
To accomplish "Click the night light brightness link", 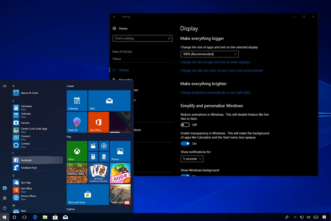I will click(x=215, y=92).
